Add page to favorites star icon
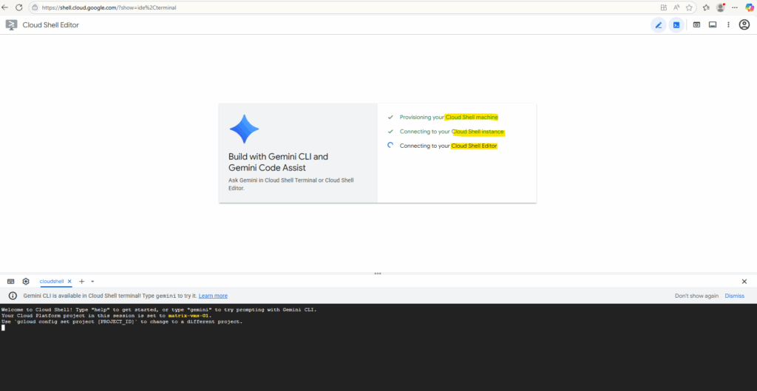 coord(690,7)
